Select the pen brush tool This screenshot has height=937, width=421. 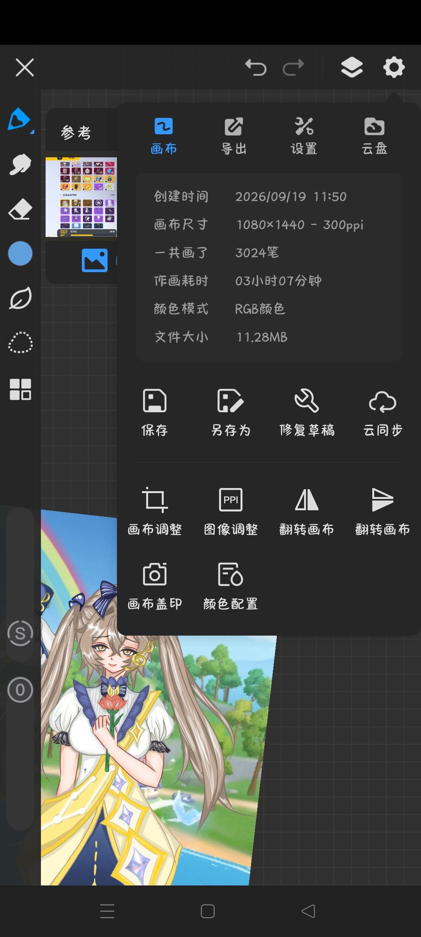[20, 120]
